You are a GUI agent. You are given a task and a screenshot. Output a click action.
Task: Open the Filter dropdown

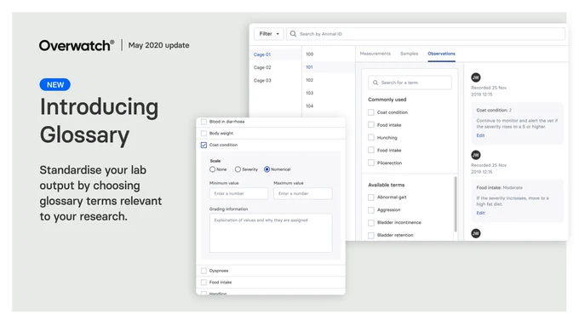269,34
